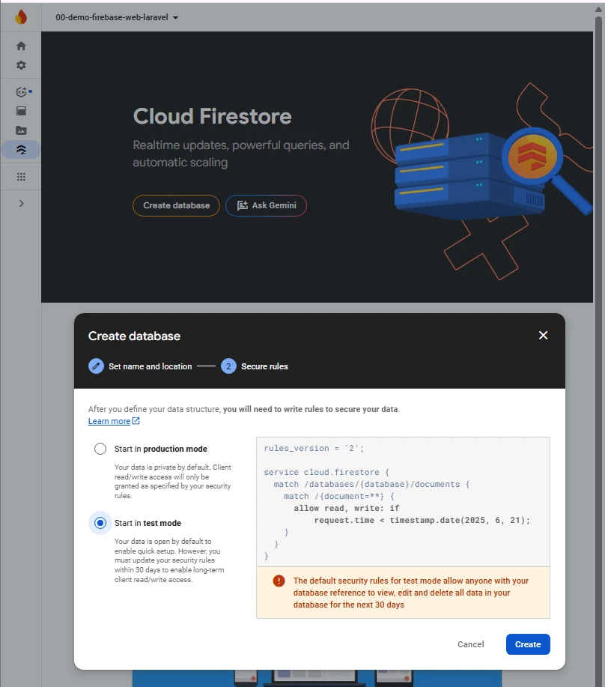Click the Create database button in hero
605x687 pixels.
(176, 205)
